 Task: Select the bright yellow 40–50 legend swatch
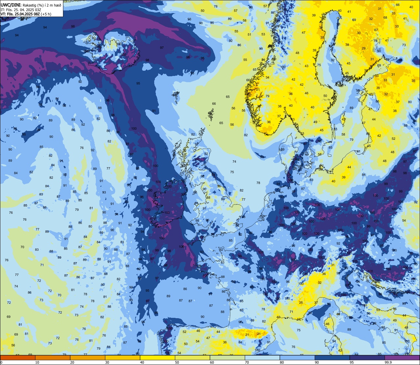157,358
